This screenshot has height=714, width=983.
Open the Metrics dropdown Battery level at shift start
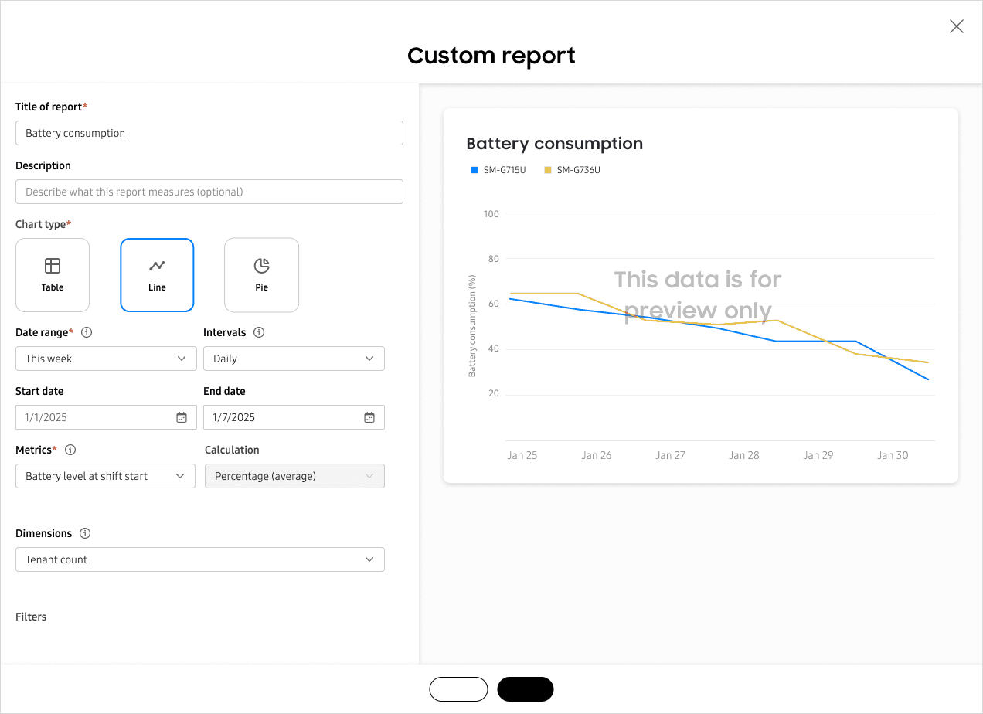coord(106,476)
